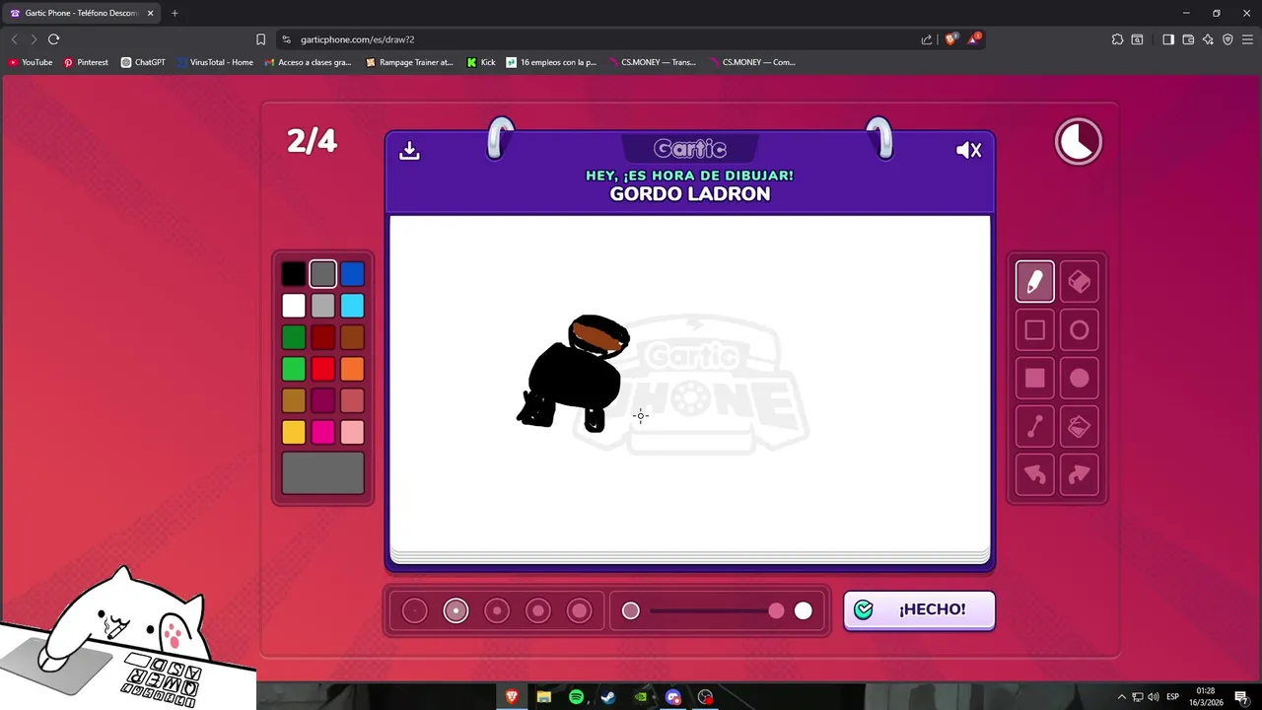Pick the salmon color swatch
Screen dimensions: 1262x710
coord(352,400)
